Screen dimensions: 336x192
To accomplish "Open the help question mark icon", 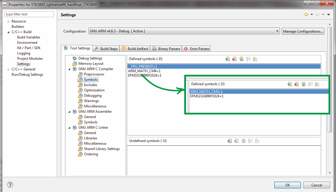I will pos(10,185).
